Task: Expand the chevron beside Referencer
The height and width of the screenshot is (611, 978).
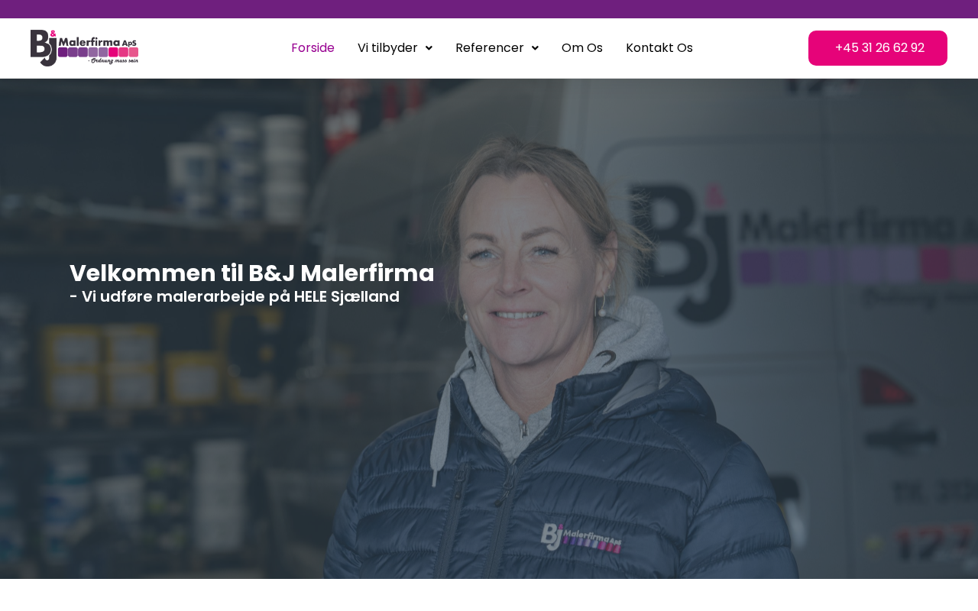Action: [x=535, y=48]
